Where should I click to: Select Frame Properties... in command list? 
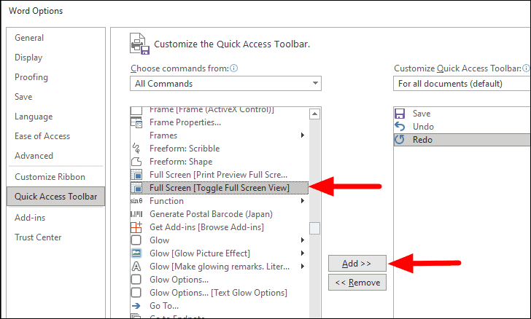tap(220, 122)
